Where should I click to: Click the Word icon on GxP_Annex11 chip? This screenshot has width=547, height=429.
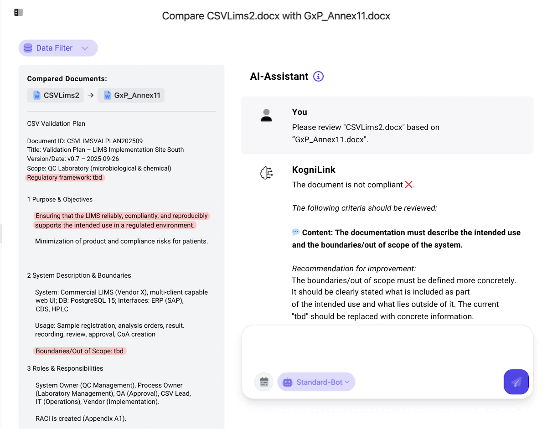(x=108, y=95)
